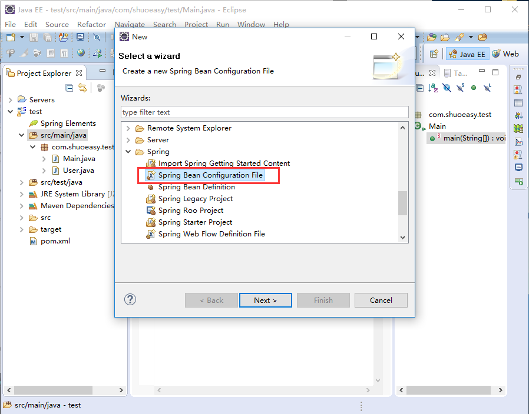Open the Edit menu
The height and width of the screenshot is (414, 529).
click(31, 25)
